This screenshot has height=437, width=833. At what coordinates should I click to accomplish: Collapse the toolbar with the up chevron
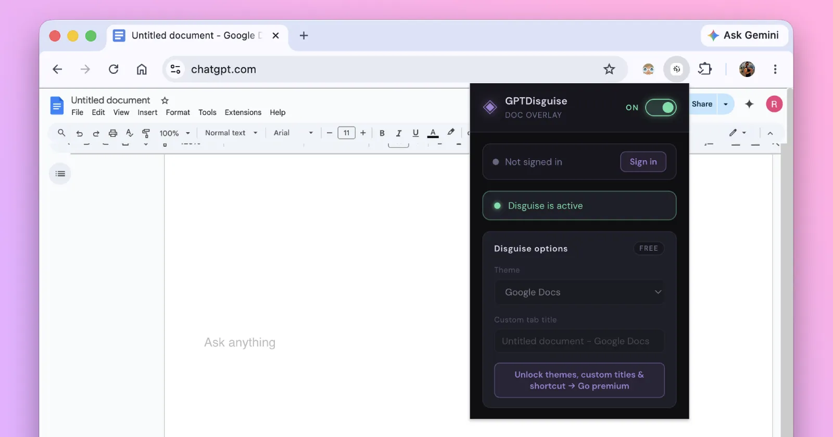pos(770,133)
